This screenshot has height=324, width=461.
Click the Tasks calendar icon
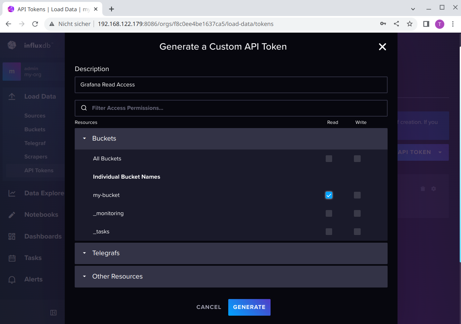(x=12, y=258)
